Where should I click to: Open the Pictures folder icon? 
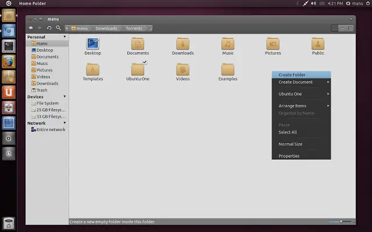(x=273, y=44)
